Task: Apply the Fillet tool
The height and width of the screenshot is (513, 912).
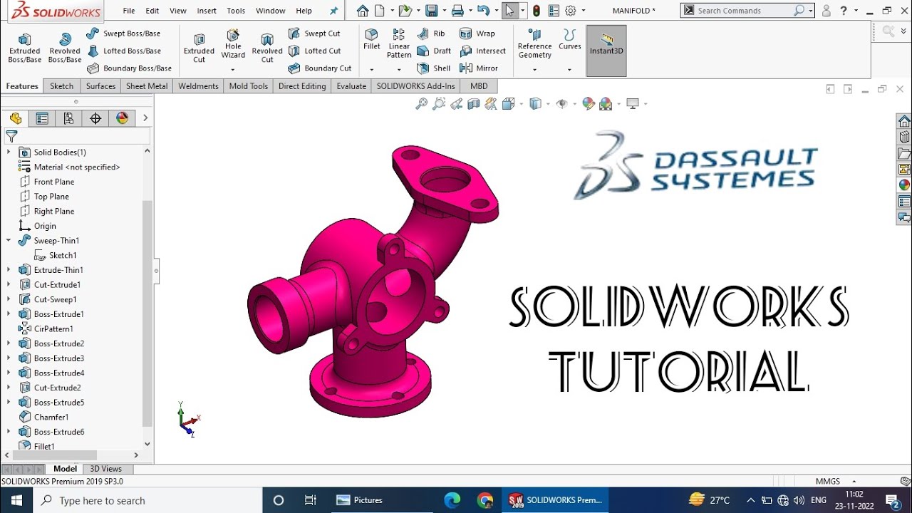Action: (371, 40)
